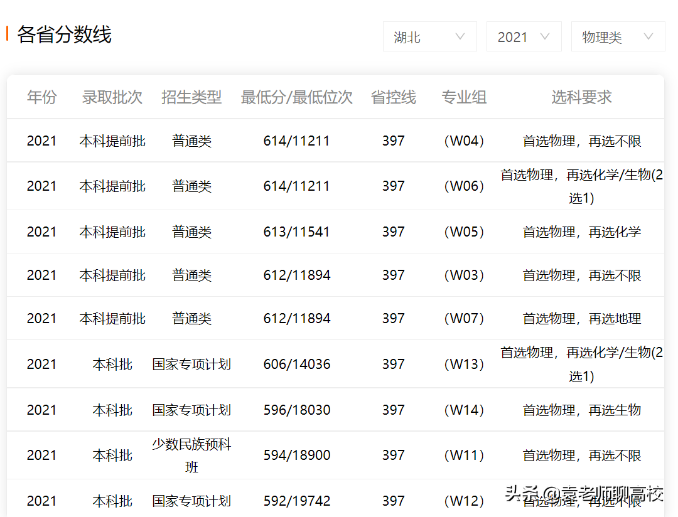The width and height of the screenshot is (678, 517).
Task: Click the chevron arrow on the province selector
Action: (x=460, y=36)
